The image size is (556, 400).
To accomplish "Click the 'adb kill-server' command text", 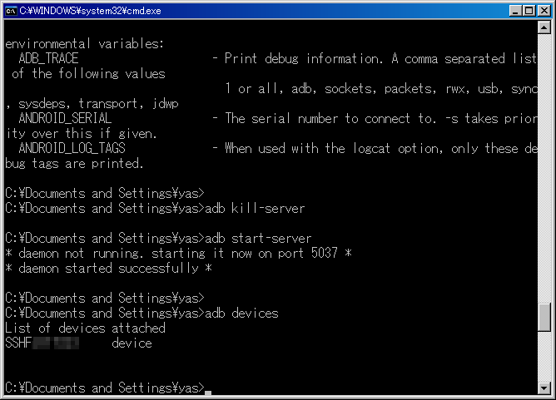I will 255,209.
